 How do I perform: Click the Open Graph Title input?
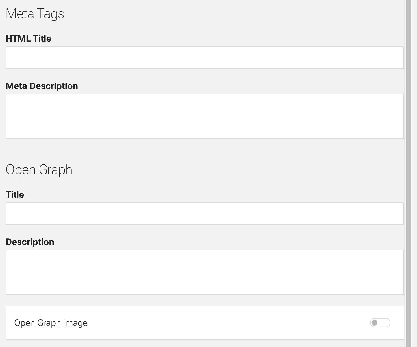(x=205, y=214)
